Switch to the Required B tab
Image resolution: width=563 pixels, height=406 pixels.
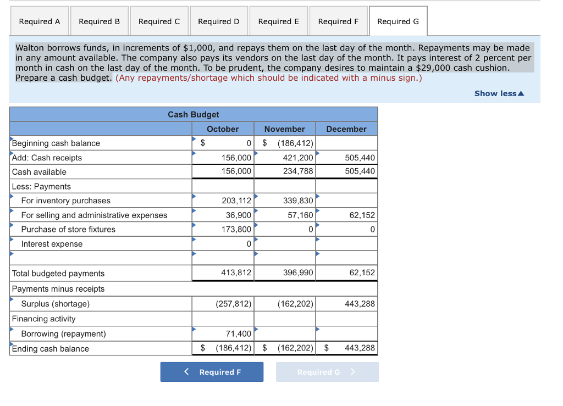[x=100, y=21]
